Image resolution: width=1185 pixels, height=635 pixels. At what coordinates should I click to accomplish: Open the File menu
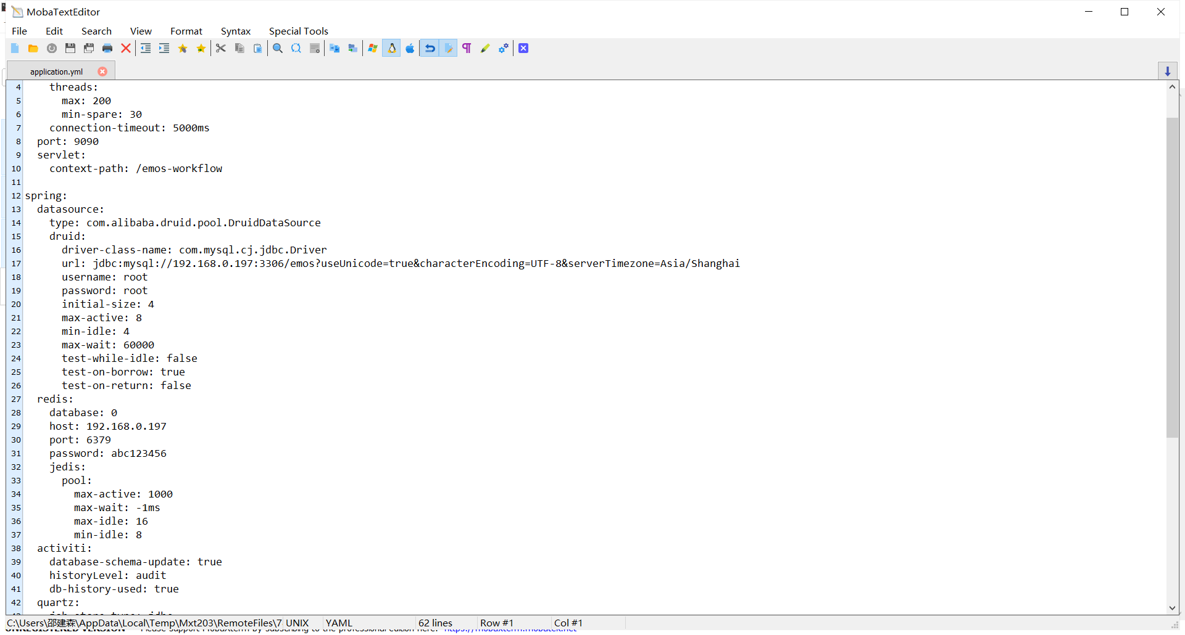pos(20,31)
